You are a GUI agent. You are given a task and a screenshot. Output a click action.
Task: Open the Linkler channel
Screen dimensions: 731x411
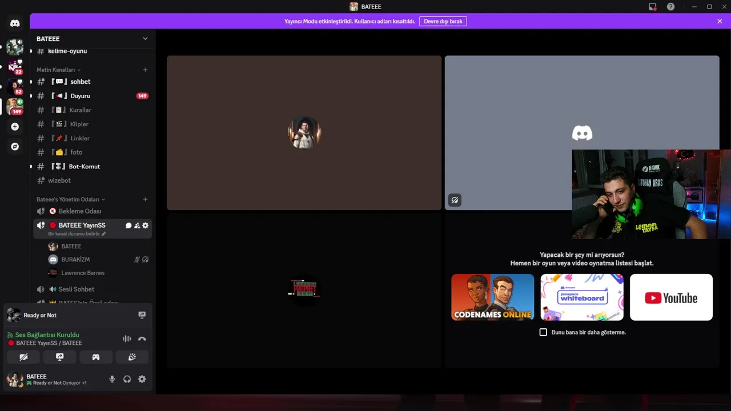coord(91,138)
